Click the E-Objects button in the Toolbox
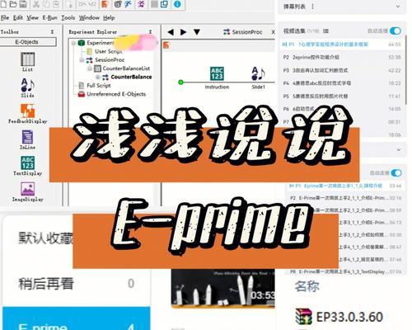 (28, 42)
